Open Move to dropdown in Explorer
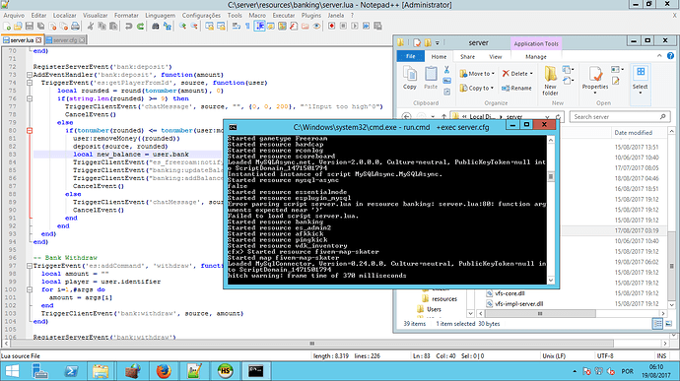The width and height of the screenshot is (680, 381). click(x=477, y=74)
